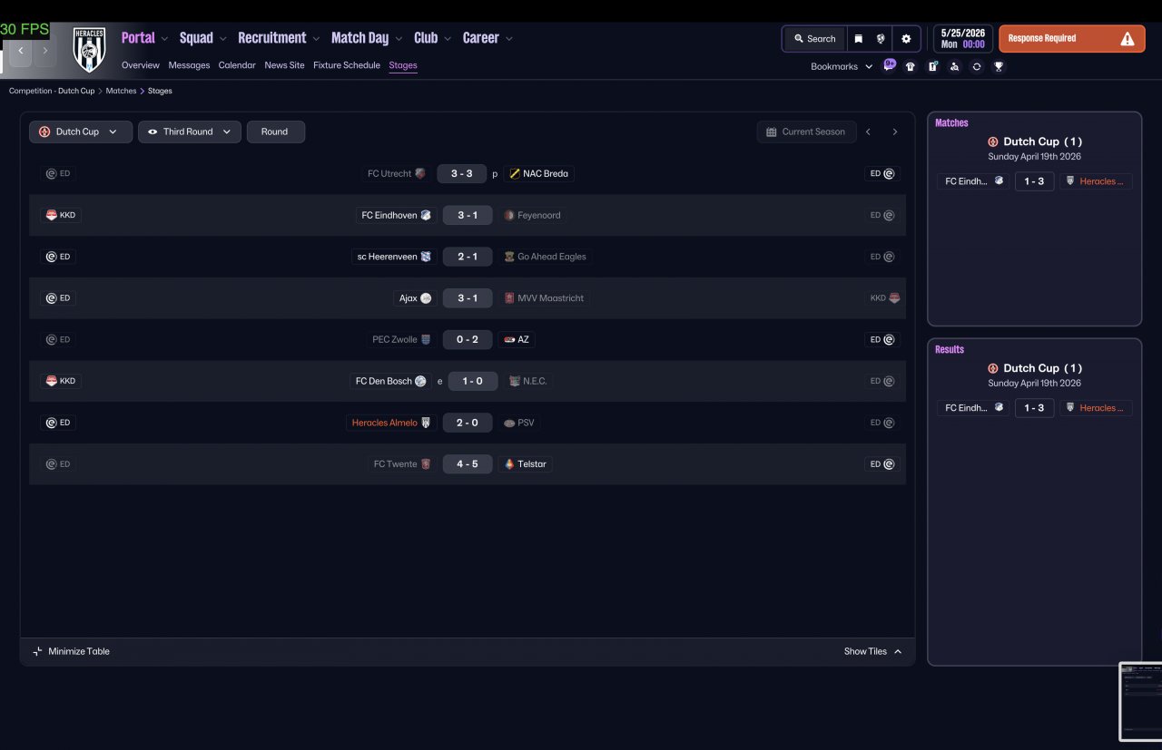This screenshot has width=1162, height=750.
Task: Open the bookmark icon beside Search
Action: coord(858,39)
